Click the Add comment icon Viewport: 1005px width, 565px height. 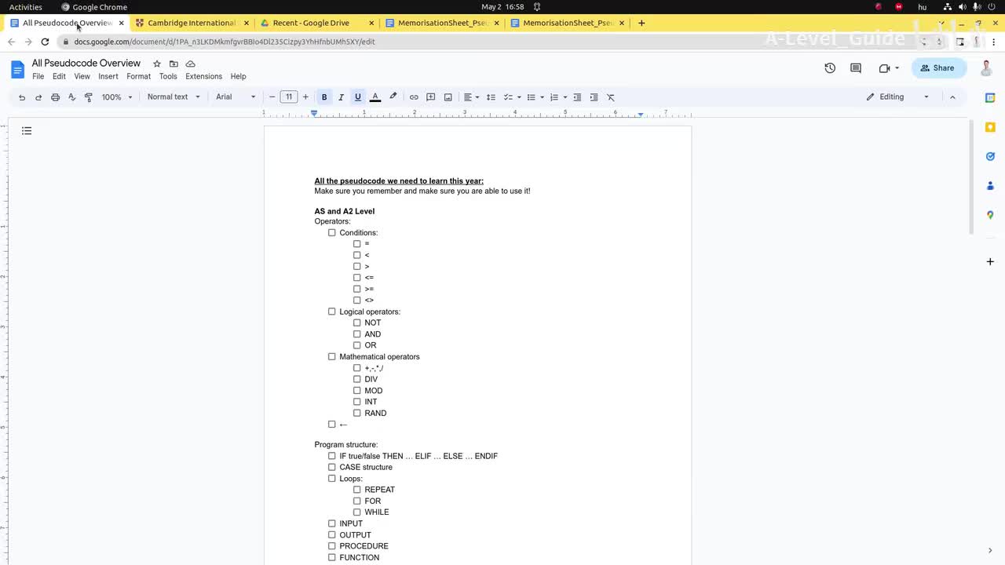pyautogui.click(x=430, y=97)
